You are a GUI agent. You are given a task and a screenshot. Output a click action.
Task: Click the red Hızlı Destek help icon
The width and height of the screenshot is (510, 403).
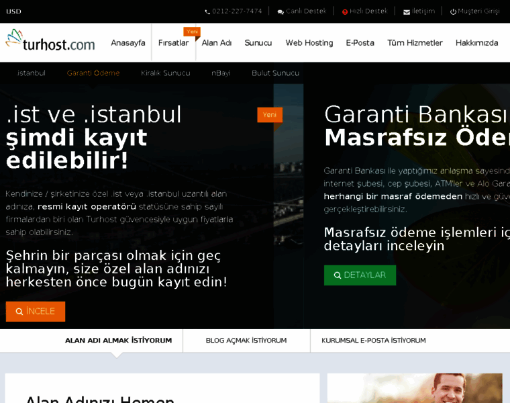click(345, 12)
